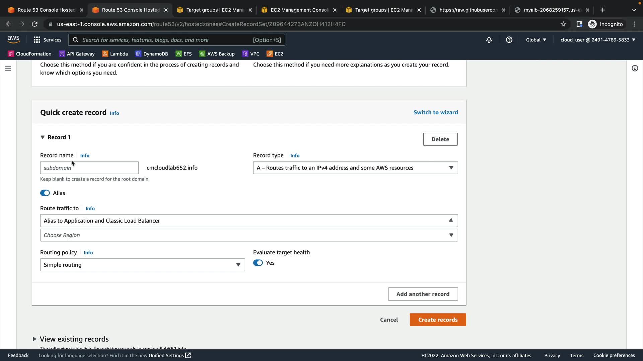Click in the subdomain record name field

(89, 168)
